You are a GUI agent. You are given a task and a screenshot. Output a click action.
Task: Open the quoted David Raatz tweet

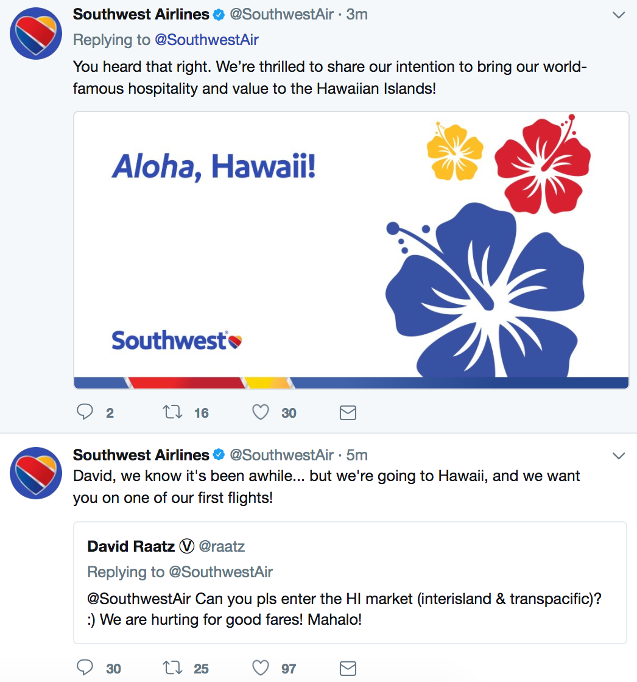pos(350,582)
